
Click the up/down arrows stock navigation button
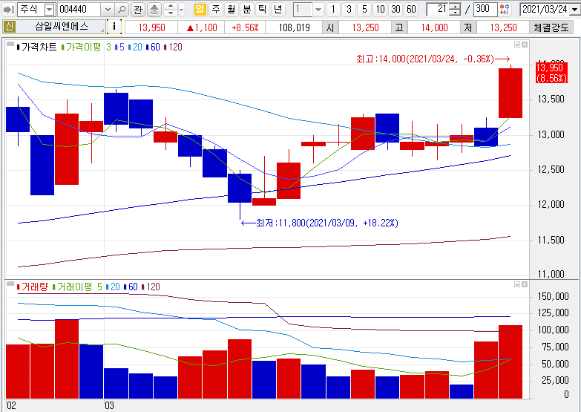point(171,9)
